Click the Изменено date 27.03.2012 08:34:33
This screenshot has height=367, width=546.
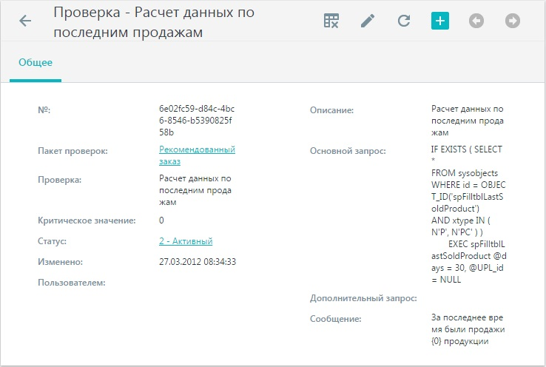[x=198, y=261]
